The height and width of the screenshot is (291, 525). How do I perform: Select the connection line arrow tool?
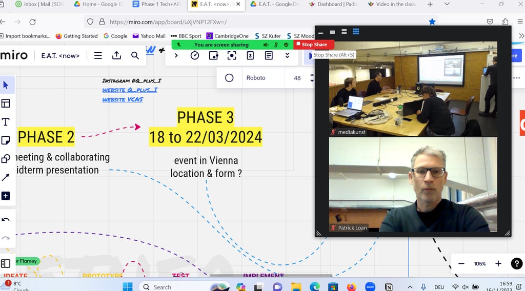pyautogui.click(x=6, y=177)
